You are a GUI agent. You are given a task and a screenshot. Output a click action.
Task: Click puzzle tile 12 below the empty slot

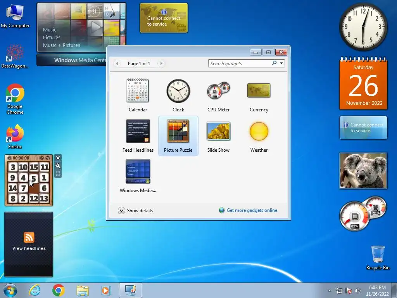click(x=34, y=198)
